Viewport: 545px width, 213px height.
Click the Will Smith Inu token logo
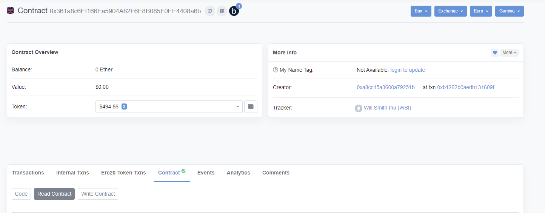click(x=359, y=108)
